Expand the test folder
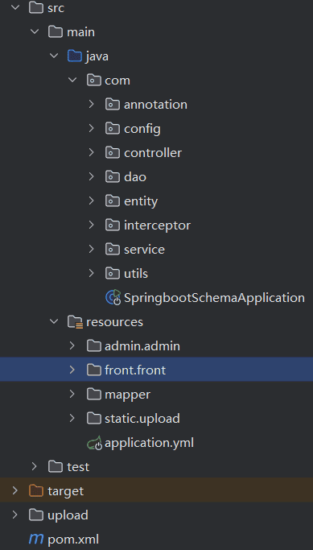Screen dimensions: 313x550 35,466
